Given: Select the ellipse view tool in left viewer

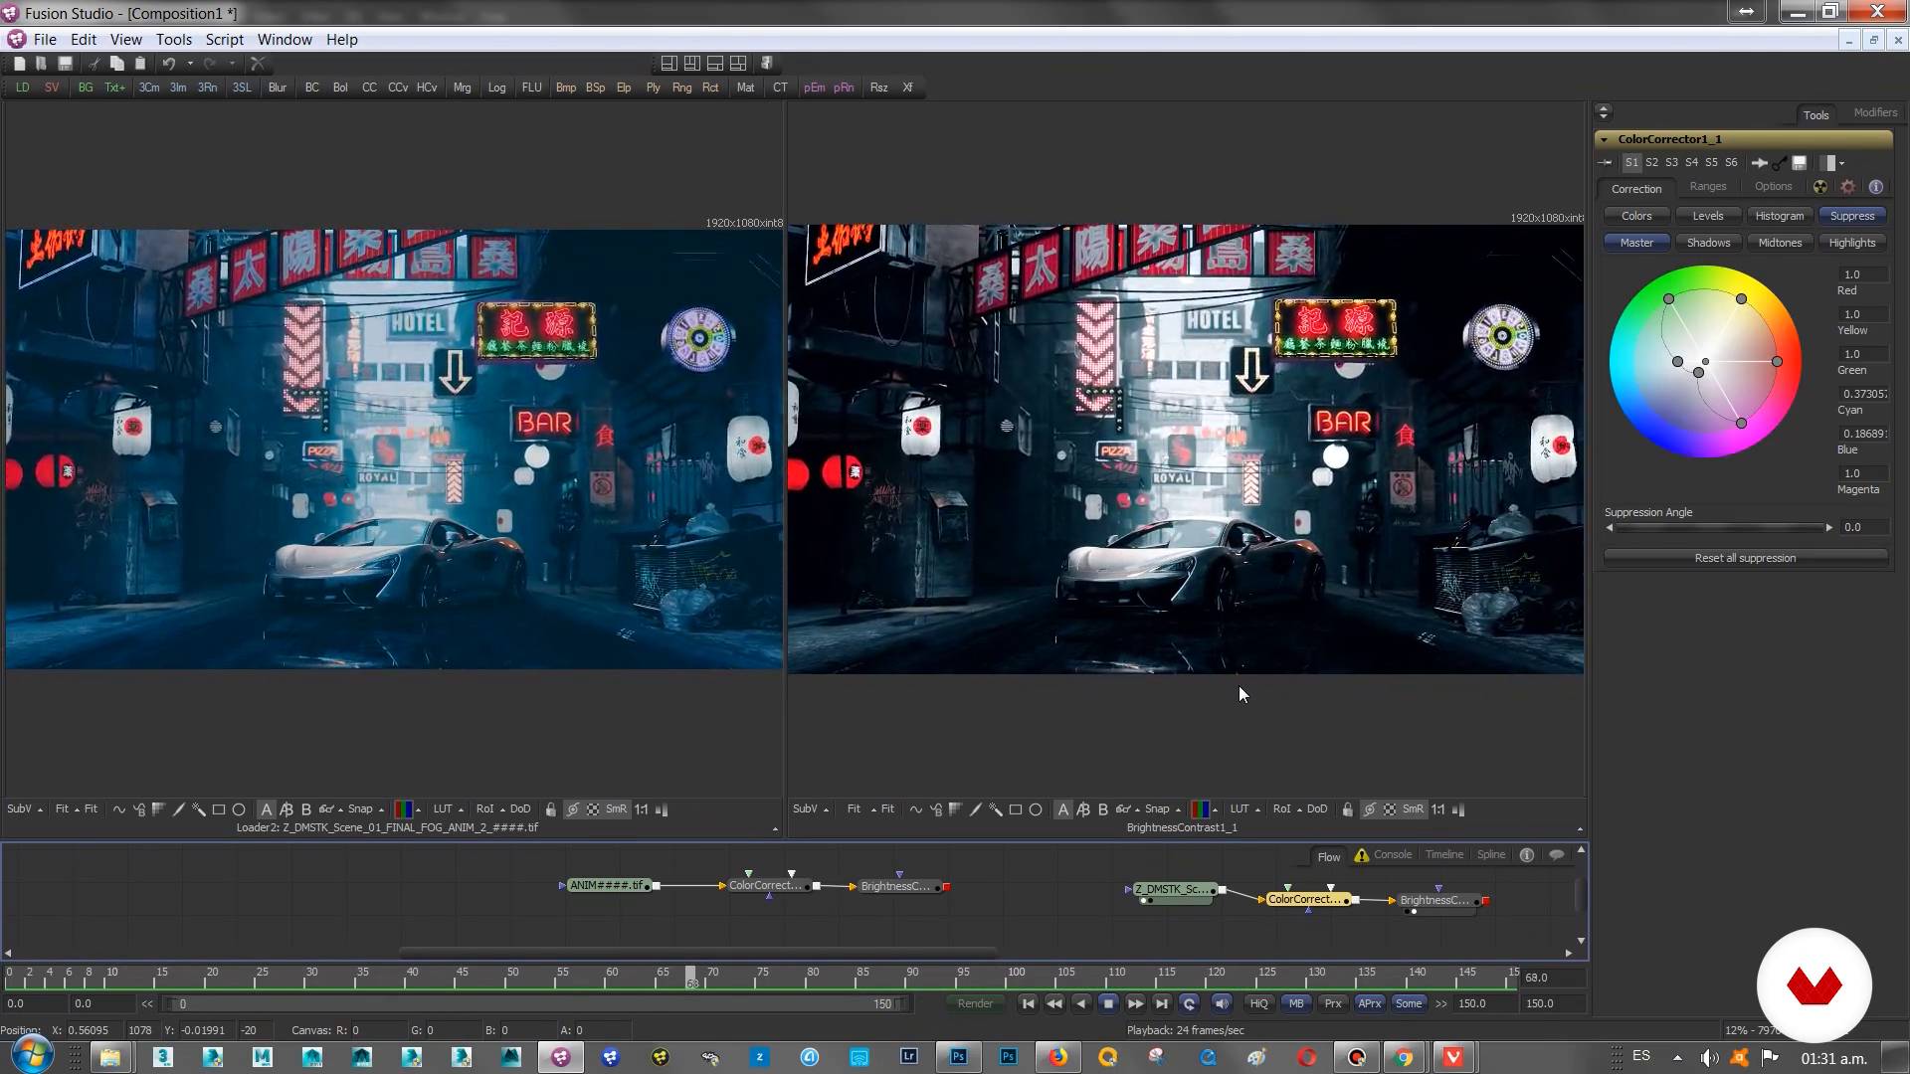Looking at the screenshot, I should (x=239, y=809).
